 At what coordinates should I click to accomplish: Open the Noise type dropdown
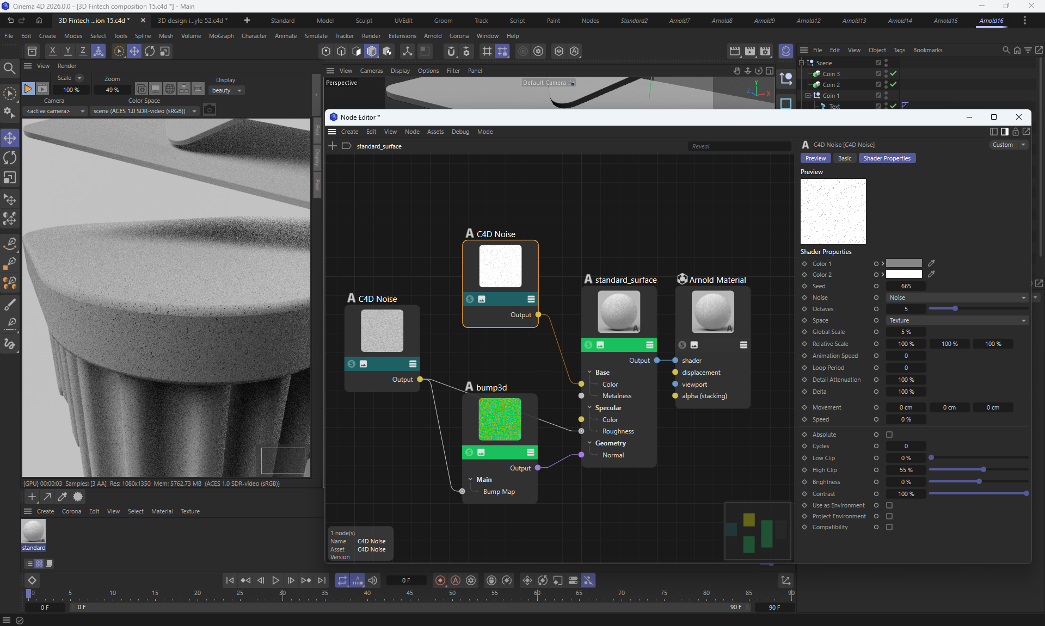957,297
